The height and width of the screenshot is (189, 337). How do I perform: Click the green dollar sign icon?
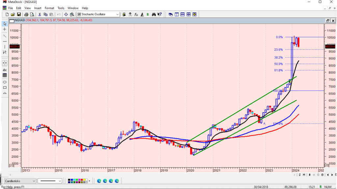[x=148, y=14]
